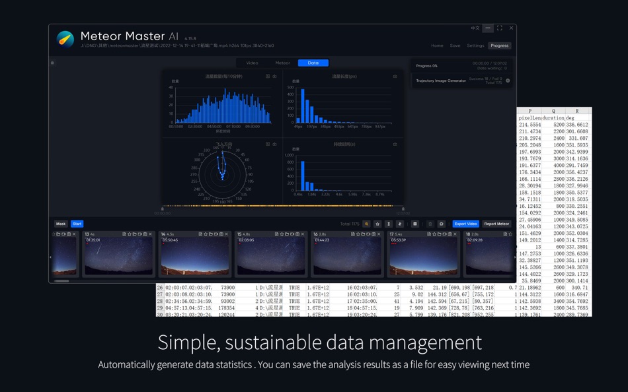
Task: Select the search filter icon near Total 1175
Action: click(x=366, y=224)
